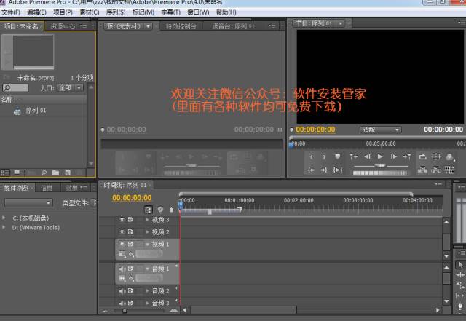Mute the 音频 1 track speaker toggle
Viewport: 466px width, 321px height.
pos(122,269)
